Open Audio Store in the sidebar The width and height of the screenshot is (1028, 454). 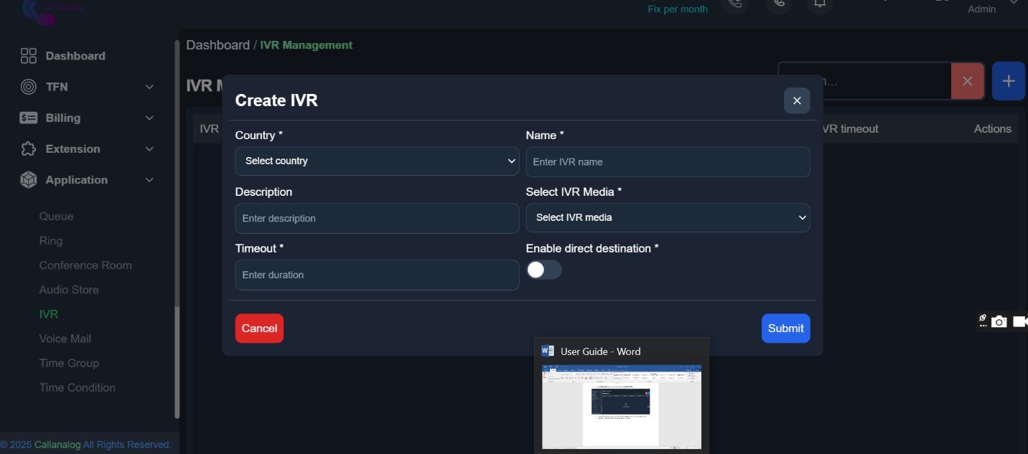point(69,290)
